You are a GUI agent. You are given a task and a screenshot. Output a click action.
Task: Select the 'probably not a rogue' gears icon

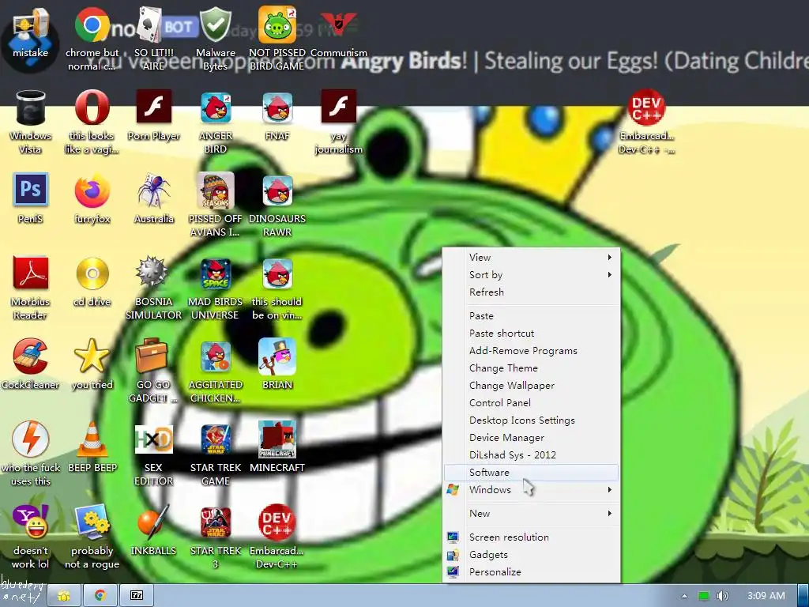[92, 522]
